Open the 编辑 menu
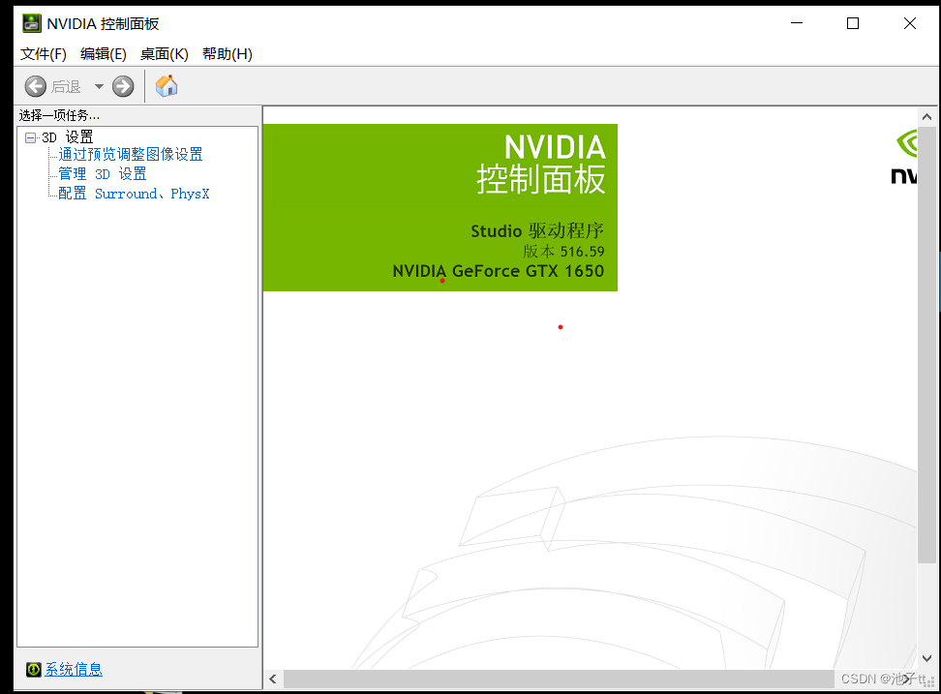The height and width of the screenshot is (694, 941). coord(103,54)
